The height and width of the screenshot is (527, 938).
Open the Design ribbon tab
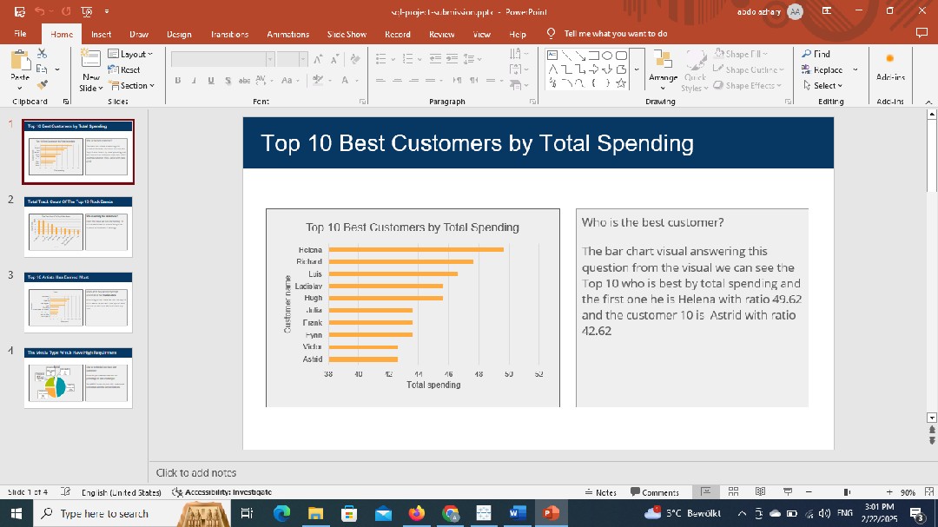[179, 34]
